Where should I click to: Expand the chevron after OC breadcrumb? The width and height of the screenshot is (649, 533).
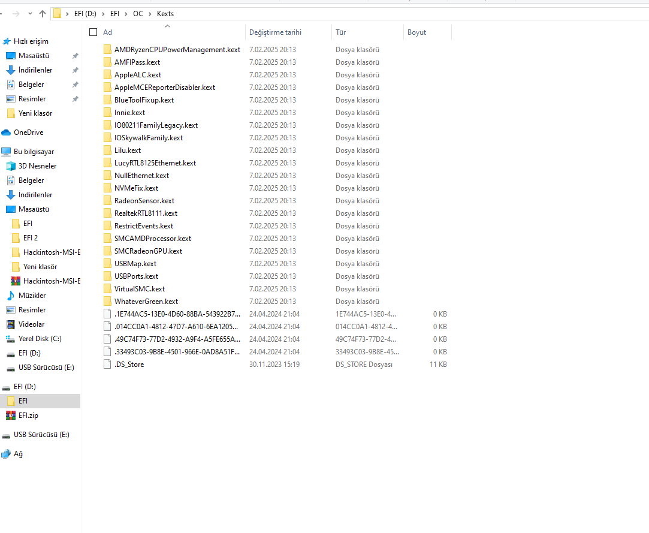click(x=149, y=13)
